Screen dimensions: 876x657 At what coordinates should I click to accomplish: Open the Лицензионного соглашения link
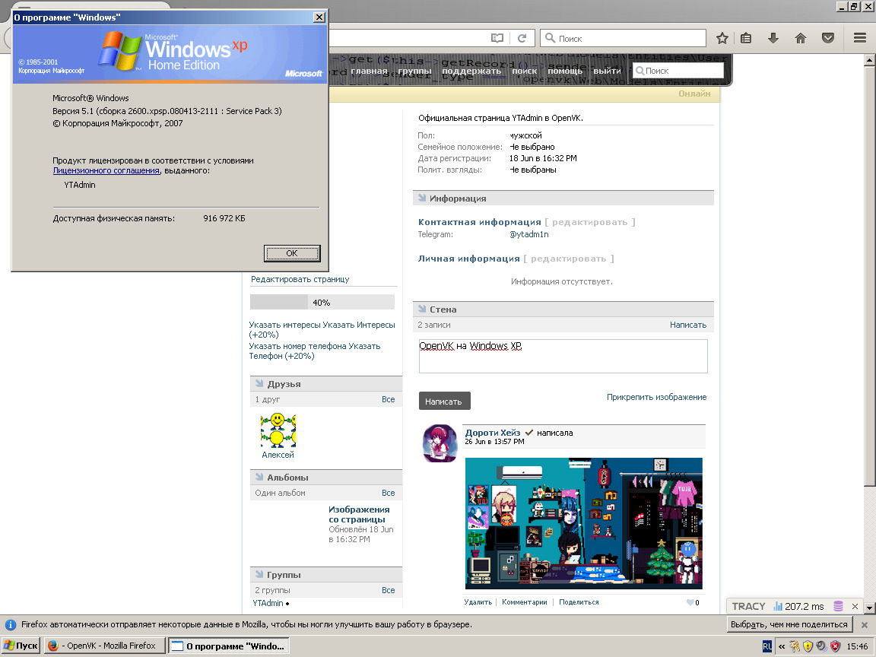click(106, 170)
